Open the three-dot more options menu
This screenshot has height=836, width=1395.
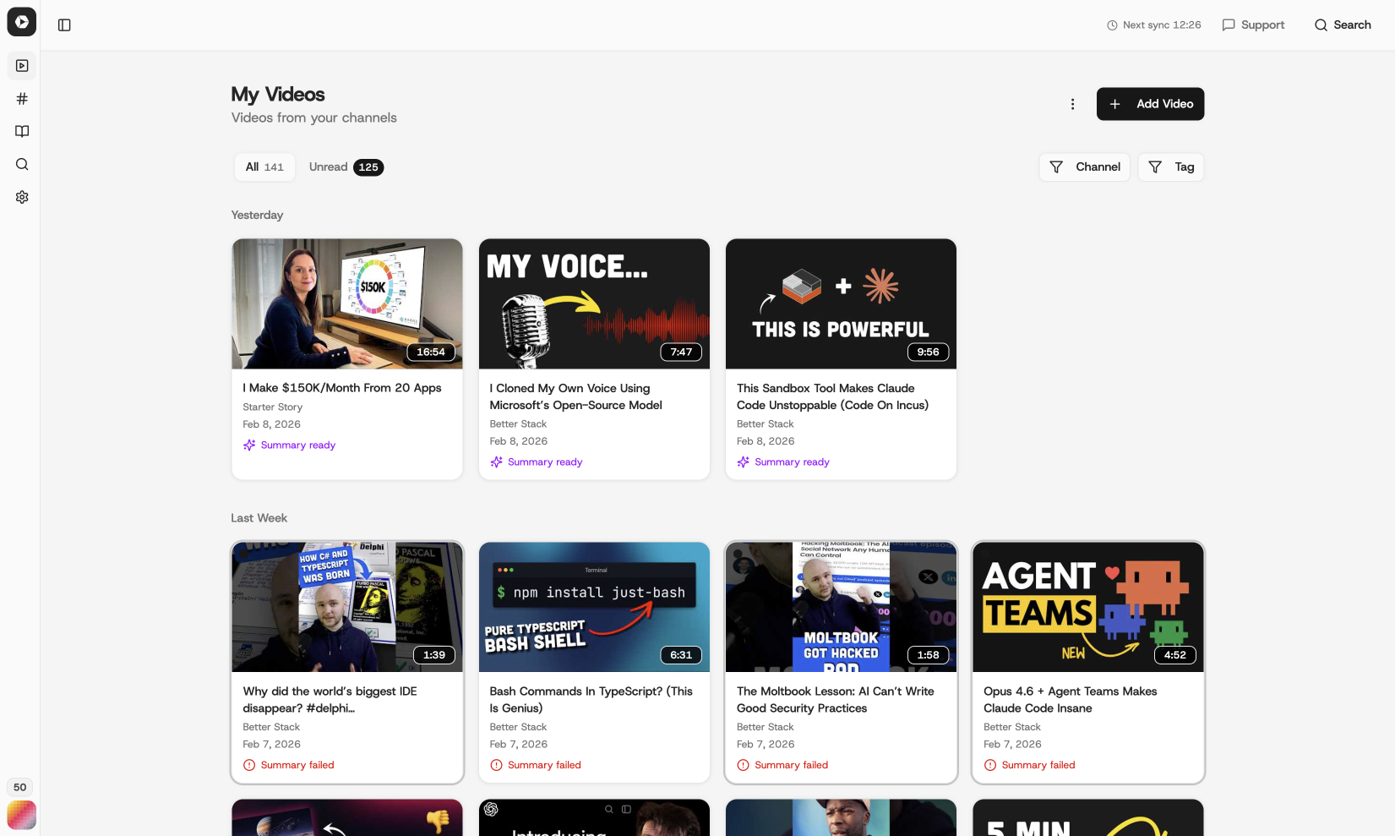coord(1072,104)
